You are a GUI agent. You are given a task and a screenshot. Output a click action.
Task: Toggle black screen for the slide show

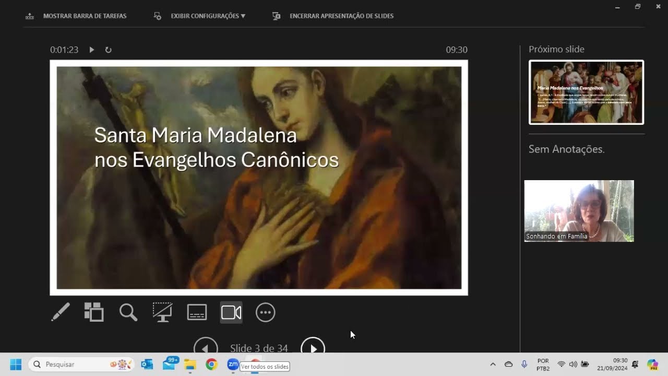coord(162,312)
